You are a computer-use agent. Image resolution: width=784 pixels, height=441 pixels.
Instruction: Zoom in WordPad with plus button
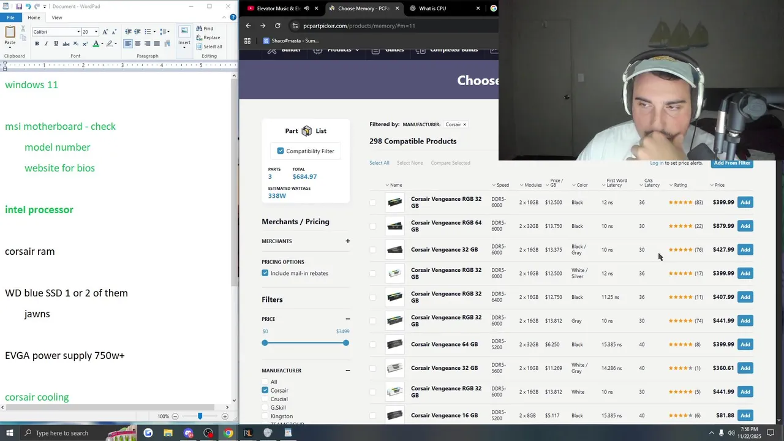coord(225,417)
